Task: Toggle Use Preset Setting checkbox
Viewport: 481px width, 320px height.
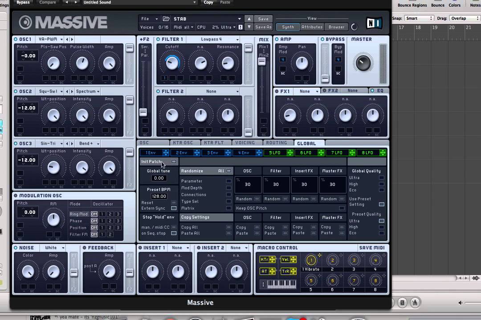Action: coord(382,204)
